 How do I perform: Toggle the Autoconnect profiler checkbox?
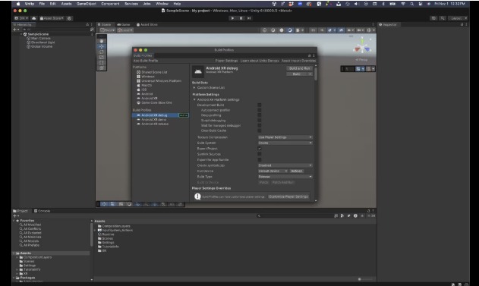pos(260,110)
